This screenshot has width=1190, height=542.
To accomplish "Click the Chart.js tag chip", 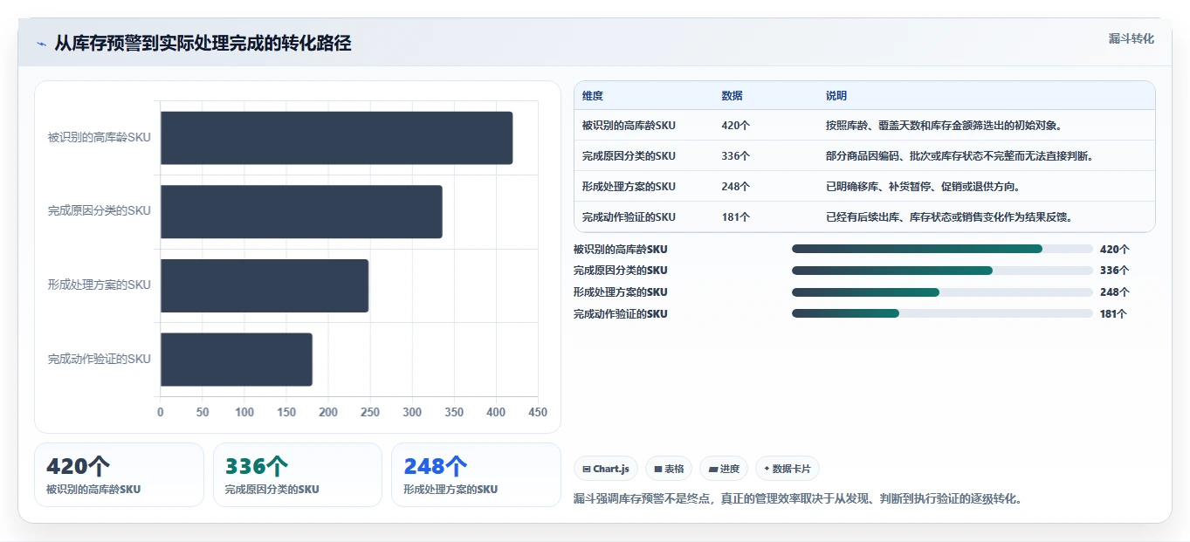I will (606, 469).
